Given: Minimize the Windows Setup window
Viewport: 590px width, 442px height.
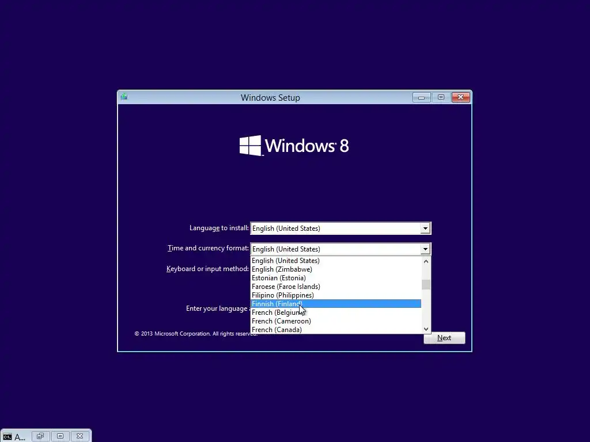Looking at the screenshot, I should (421, 97).
